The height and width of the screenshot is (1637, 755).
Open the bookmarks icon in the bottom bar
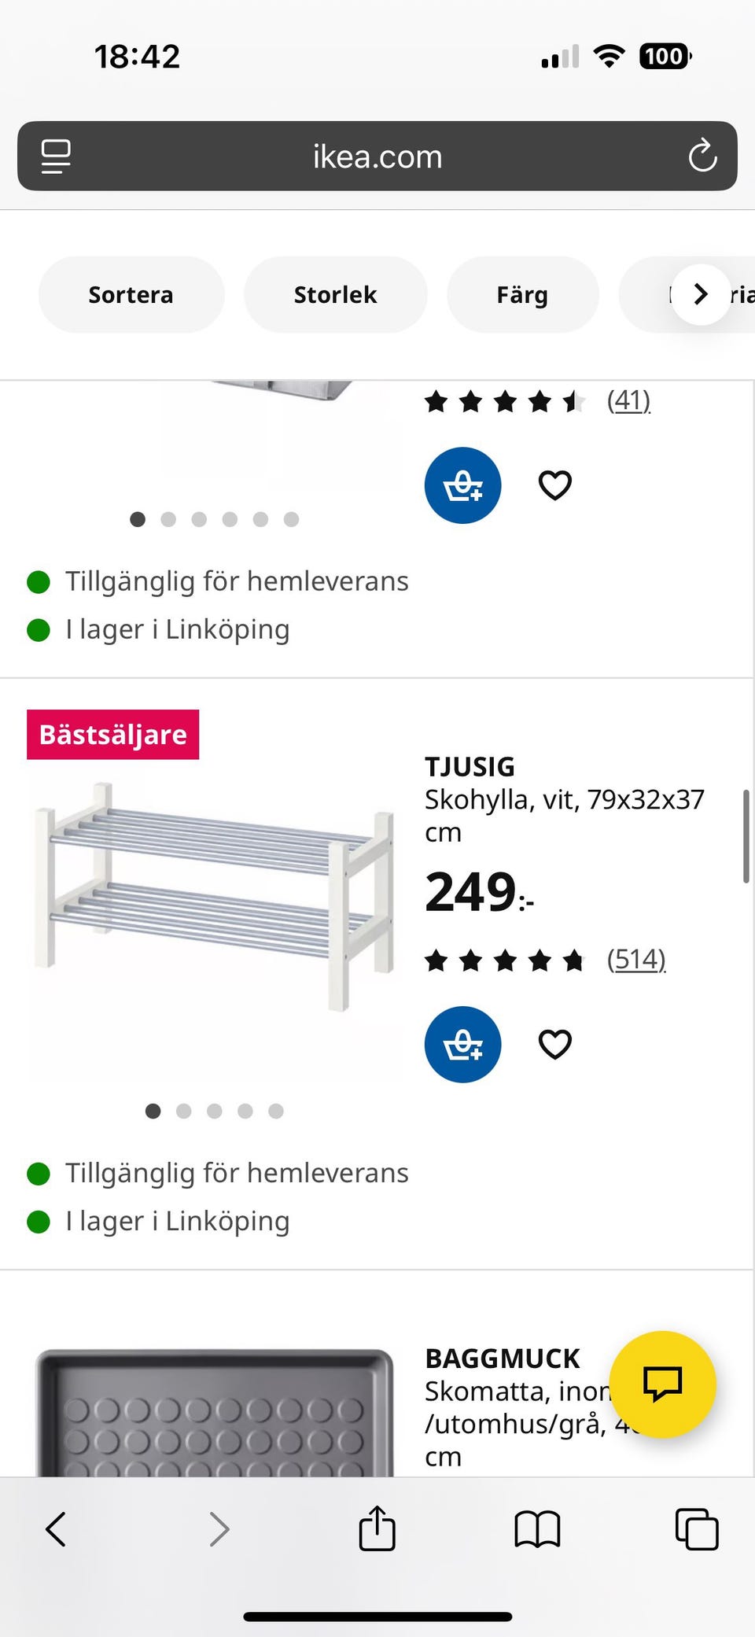(x=538, y=1529)
